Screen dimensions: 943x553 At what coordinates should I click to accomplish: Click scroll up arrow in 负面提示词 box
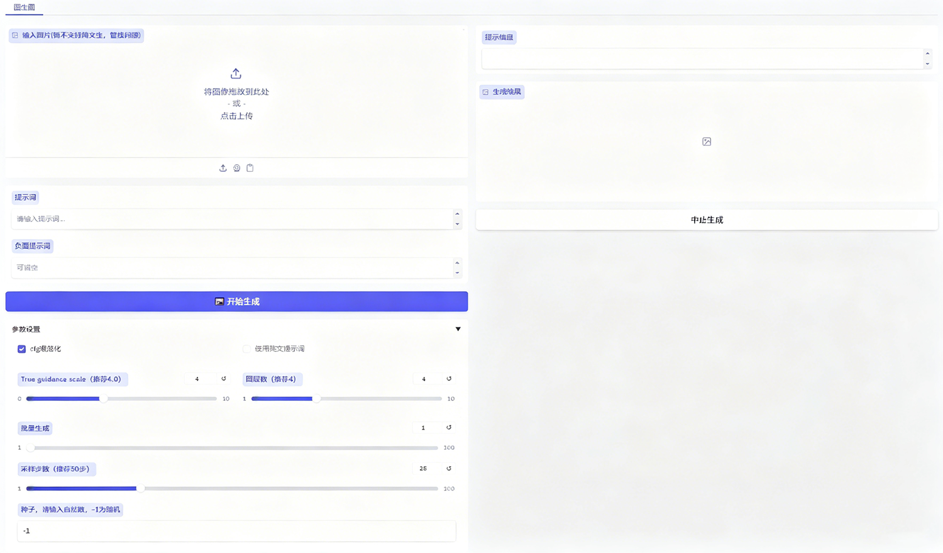click(457, 263)
